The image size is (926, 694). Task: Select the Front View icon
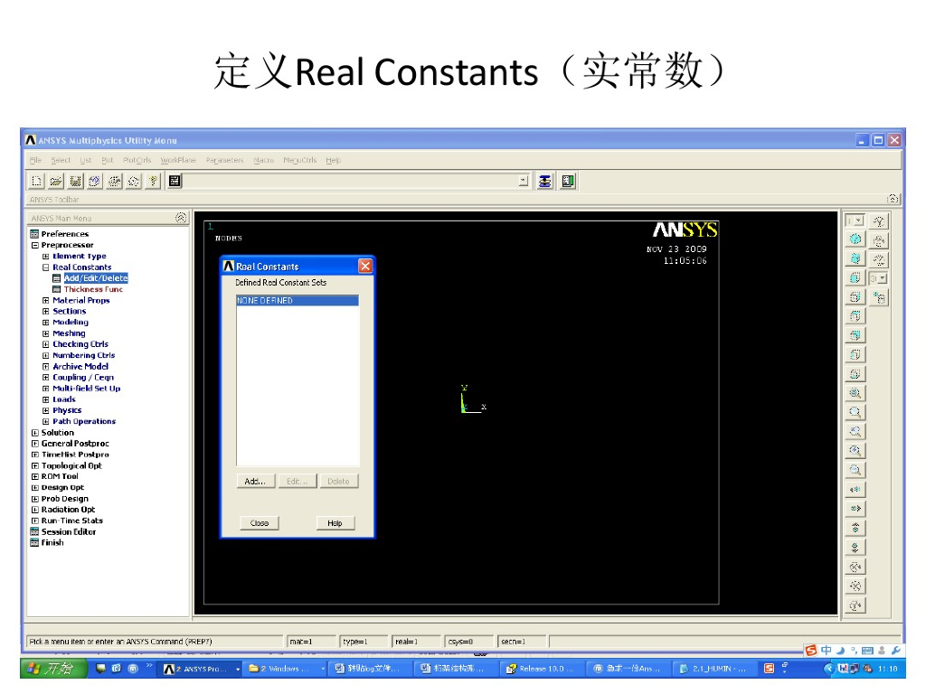click(x=855, y=278)
